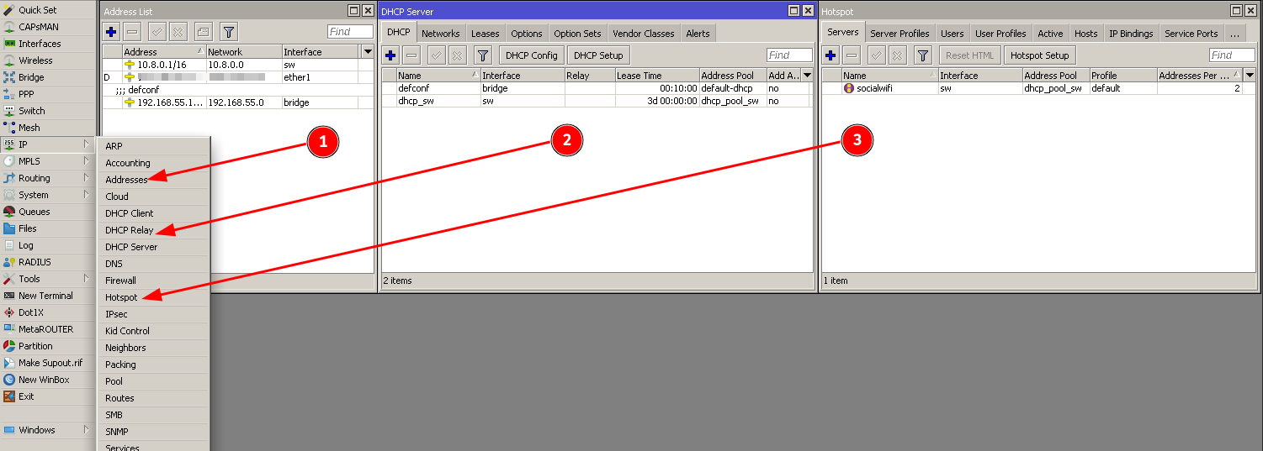
Task: Click the enable (checkmark) icon in Hotspot toolbar
Action: [x=876, y=55]
